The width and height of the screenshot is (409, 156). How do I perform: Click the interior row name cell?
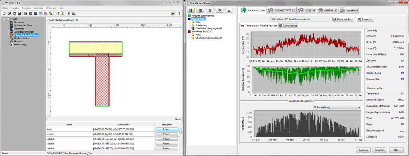[69, 134]
